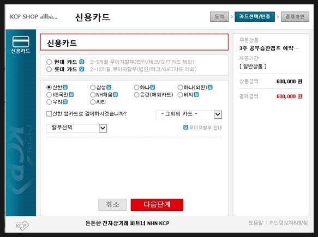Click the 취소 cancel button
Image resolution: width=318 pixels, height=237 pixels.
pyautogui.click(x=112, y=205)
